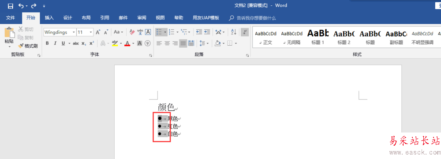This screenshot has height=159, width=441.
Task: Apply yellow text highlight color
Action: tap(115, 43)
